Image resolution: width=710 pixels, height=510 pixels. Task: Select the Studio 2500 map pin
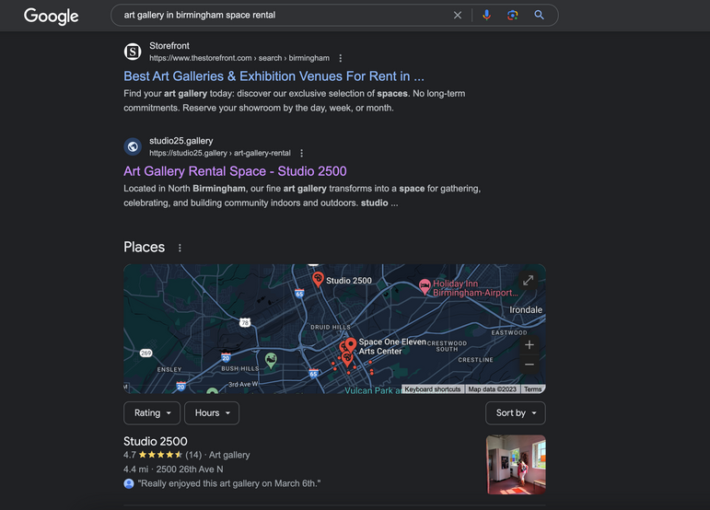tap(318, 279)
